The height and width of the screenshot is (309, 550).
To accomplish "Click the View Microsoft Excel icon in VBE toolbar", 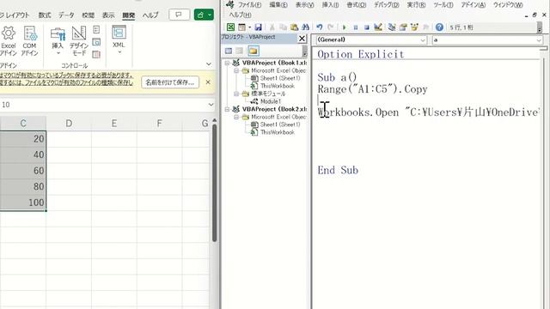I will [230, 27].
